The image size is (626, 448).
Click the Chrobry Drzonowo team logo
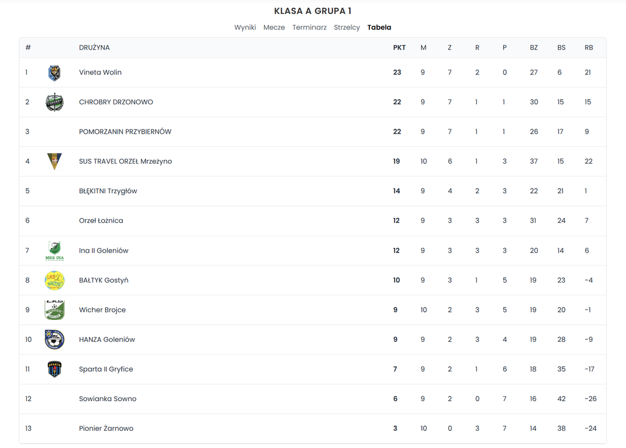pyautogui.click(x=54, y=103)
